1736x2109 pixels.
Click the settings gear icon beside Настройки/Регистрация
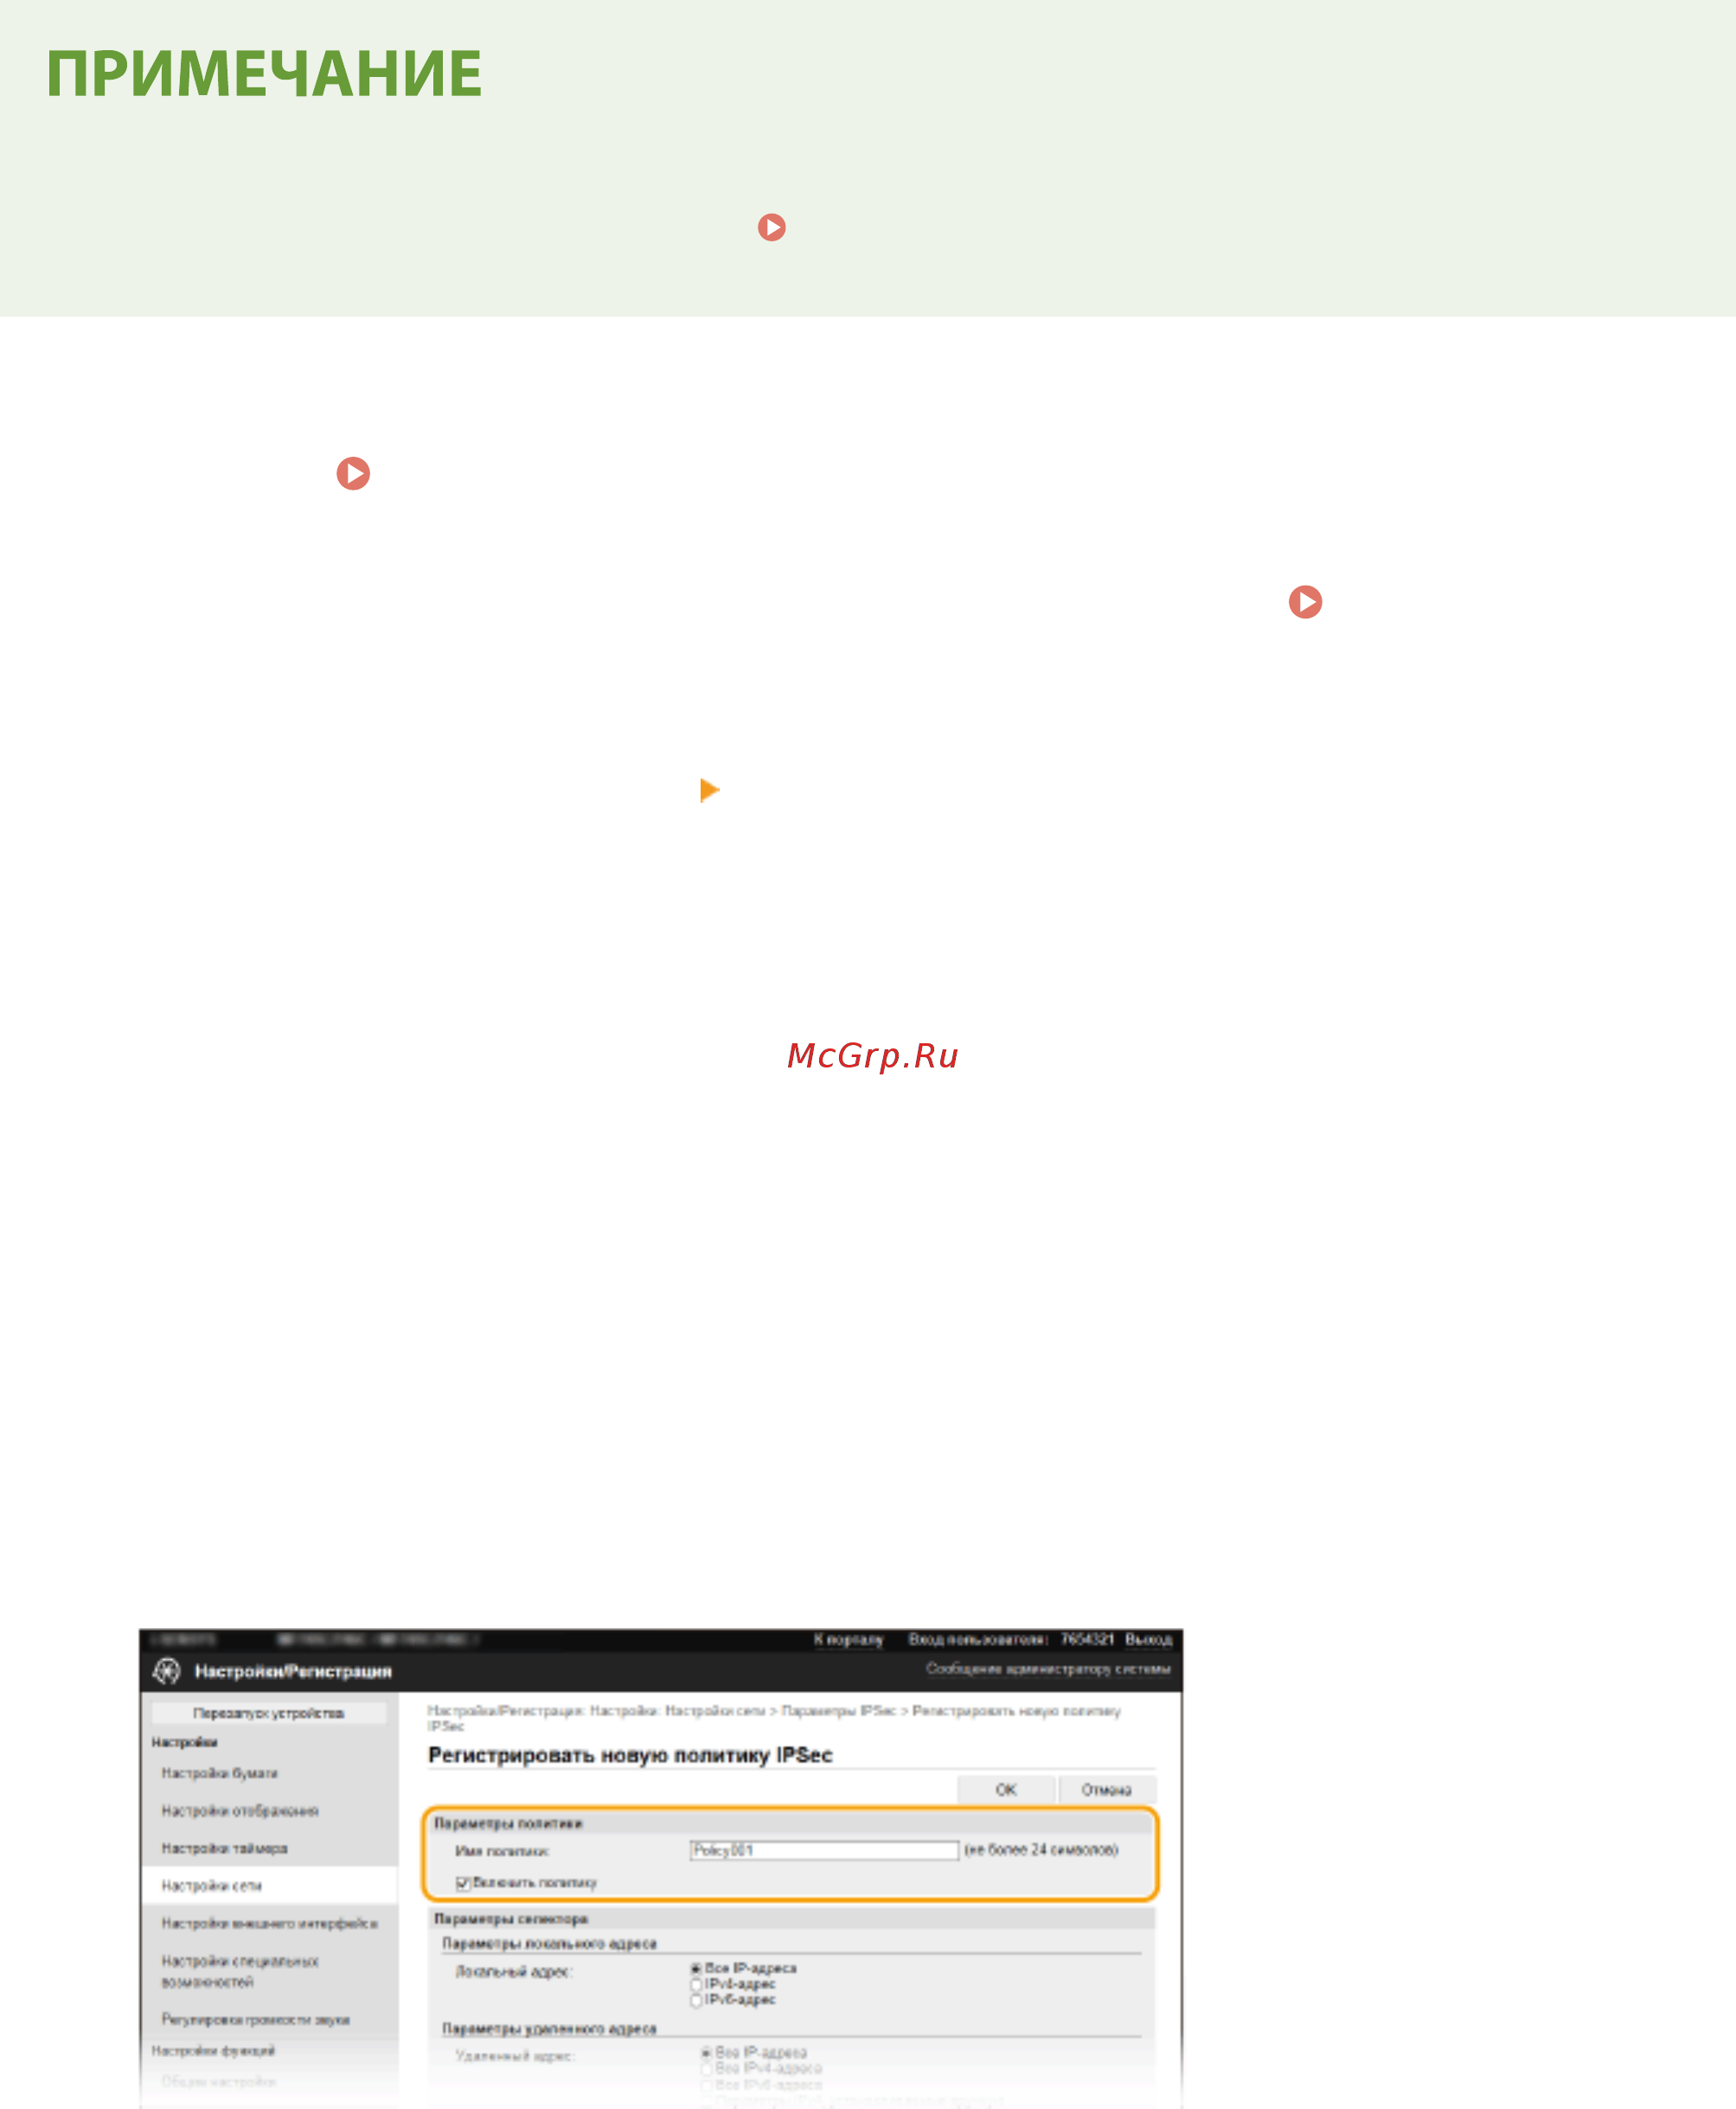pos(166,1671)
